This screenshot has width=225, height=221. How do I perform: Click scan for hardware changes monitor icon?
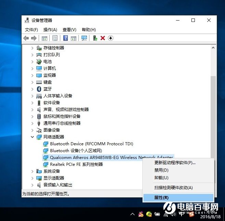(x=84, y=38)
